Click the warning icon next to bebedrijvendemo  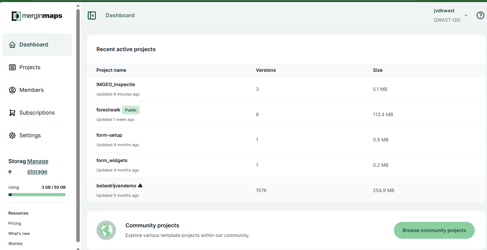point(140,186)
